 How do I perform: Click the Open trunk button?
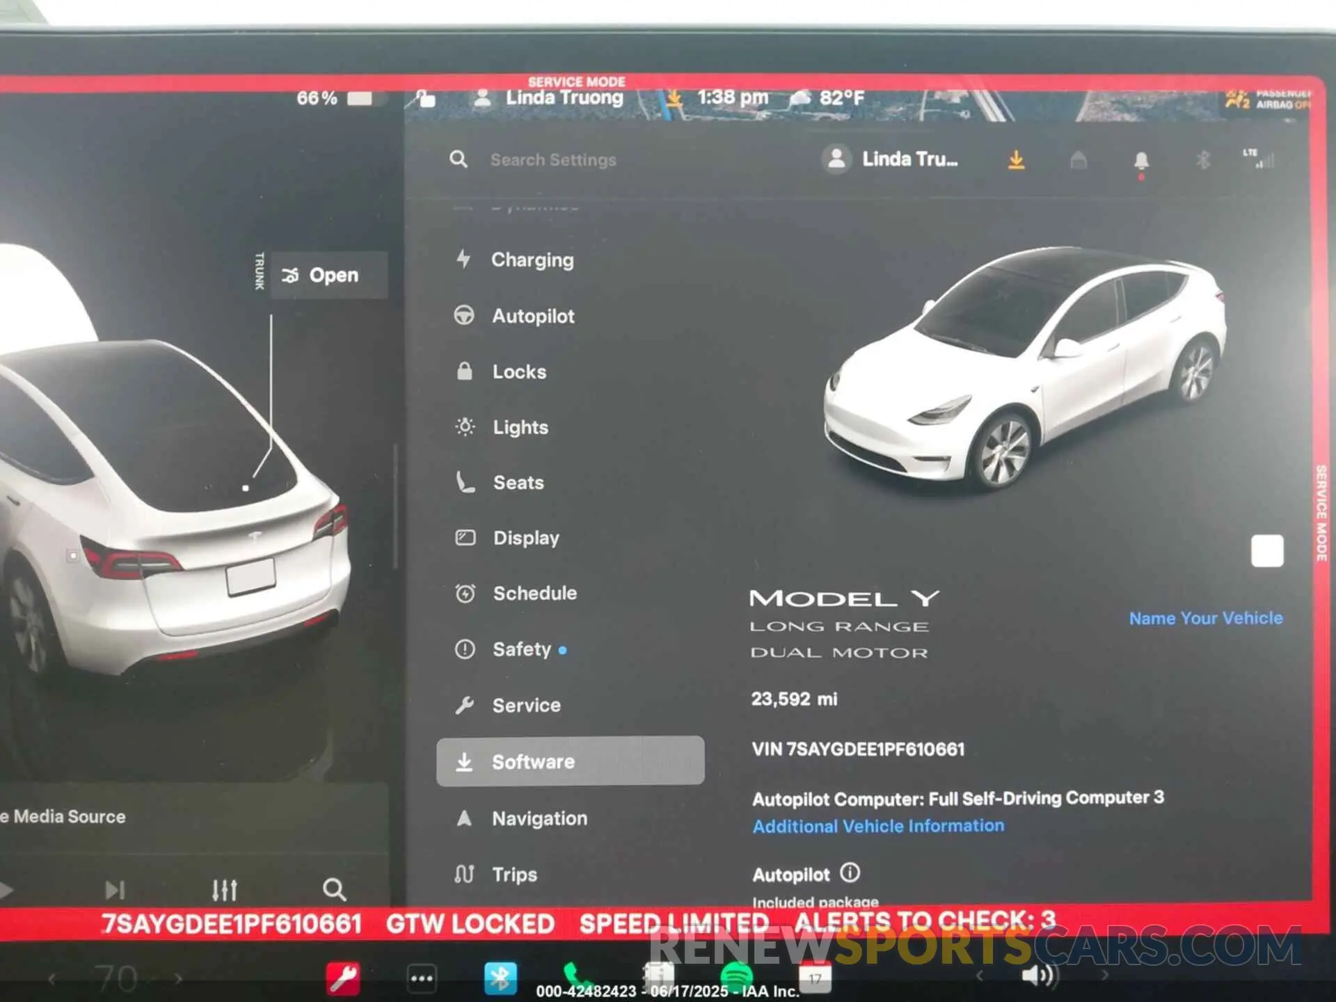pos(328,275)
